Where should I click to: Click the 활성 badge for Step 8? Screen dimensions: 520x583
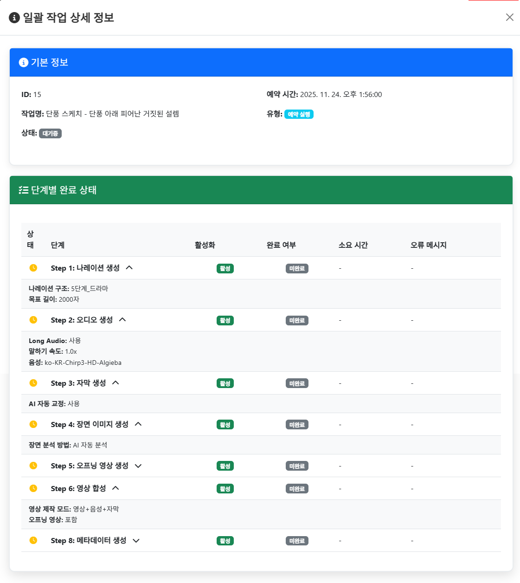pos(225,541)
